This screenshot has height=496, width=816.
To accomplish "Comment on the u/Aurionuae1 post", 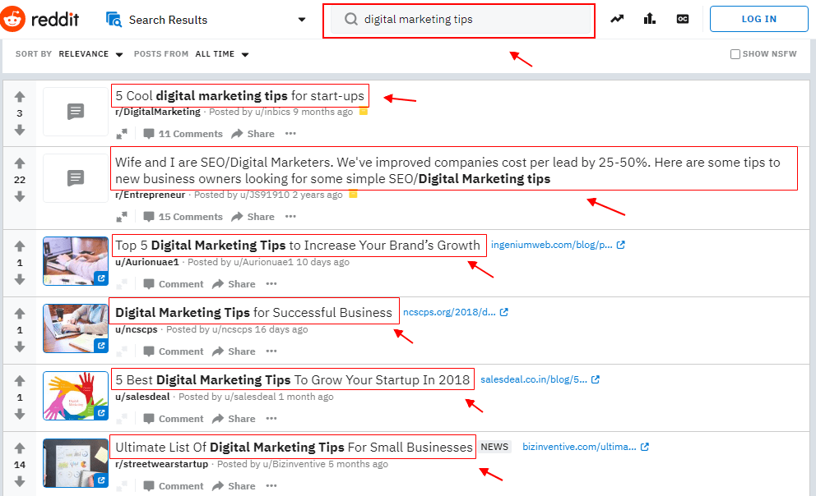I will coord(174,284).
